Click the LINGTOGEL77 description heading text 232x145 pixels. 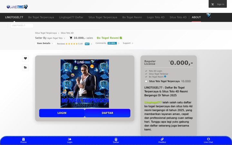pyautogui.click(x=166, y=92)
